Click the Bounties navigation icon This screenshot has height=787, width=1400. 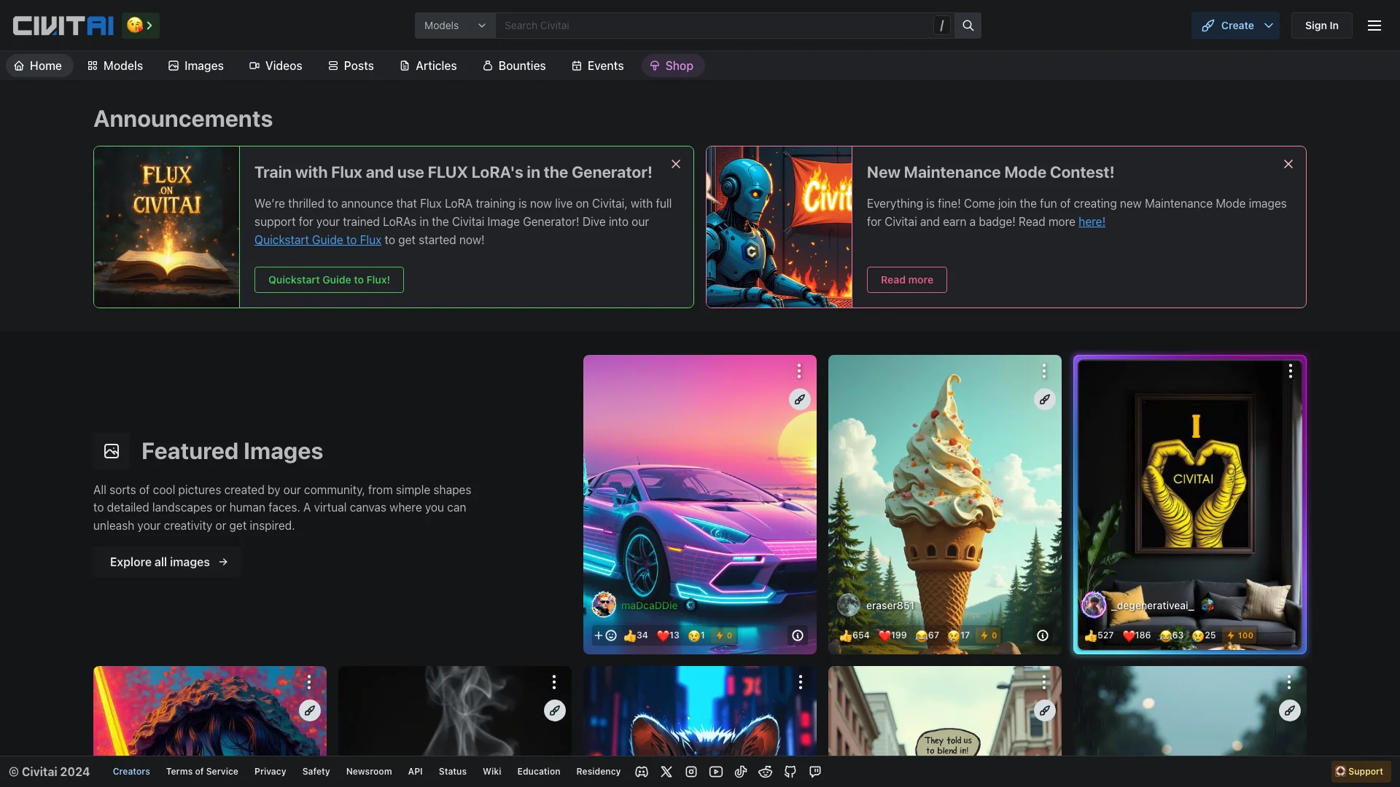tap(486, 66)
